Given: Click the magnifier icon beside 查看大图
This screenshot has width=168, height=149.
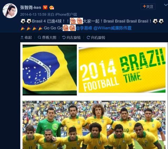Looking at the screenshot, I should coord(39,37).
